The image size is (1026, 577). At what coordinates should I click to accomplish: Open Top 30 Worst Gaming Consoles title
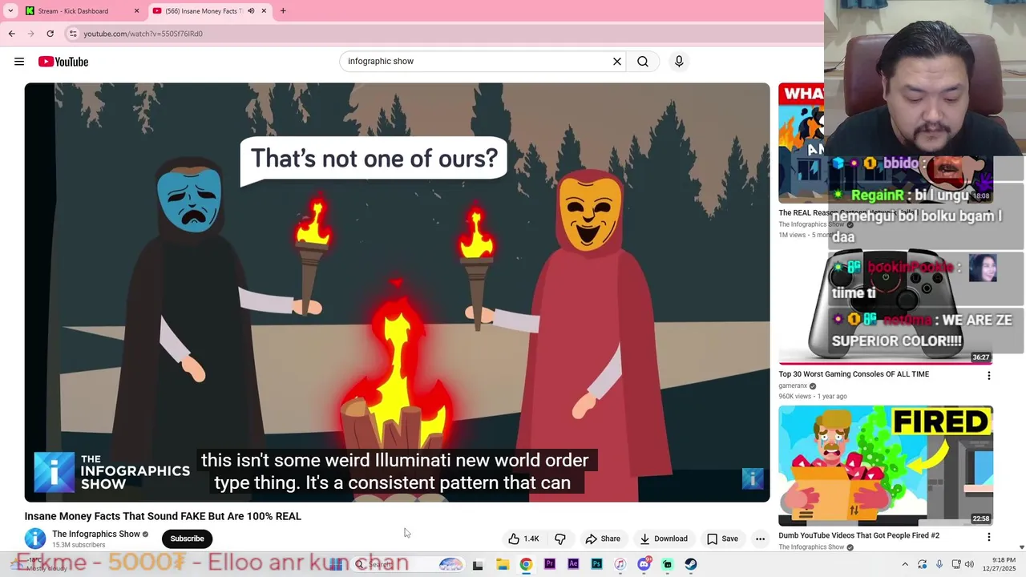click(x=854, y=374)
